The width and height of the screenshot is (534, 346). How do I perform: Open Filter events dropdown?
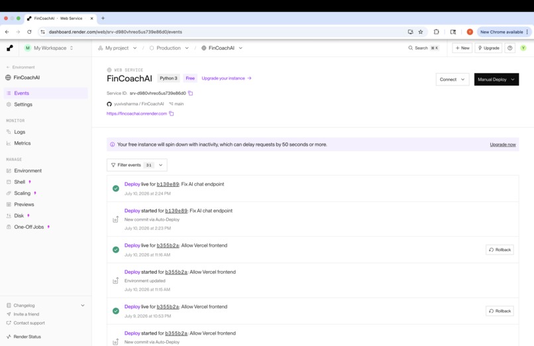pyautogui.click(x=137, y=165)
